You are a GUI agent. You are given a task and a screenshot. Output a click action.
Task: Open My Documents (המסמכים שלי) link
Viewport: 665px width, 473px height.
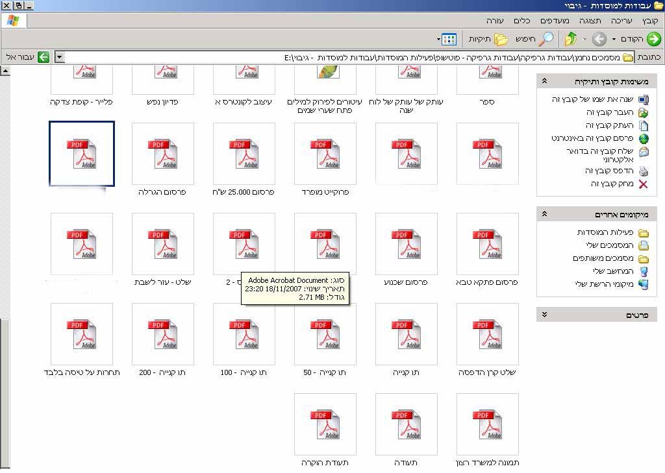(x=610, y=245)
